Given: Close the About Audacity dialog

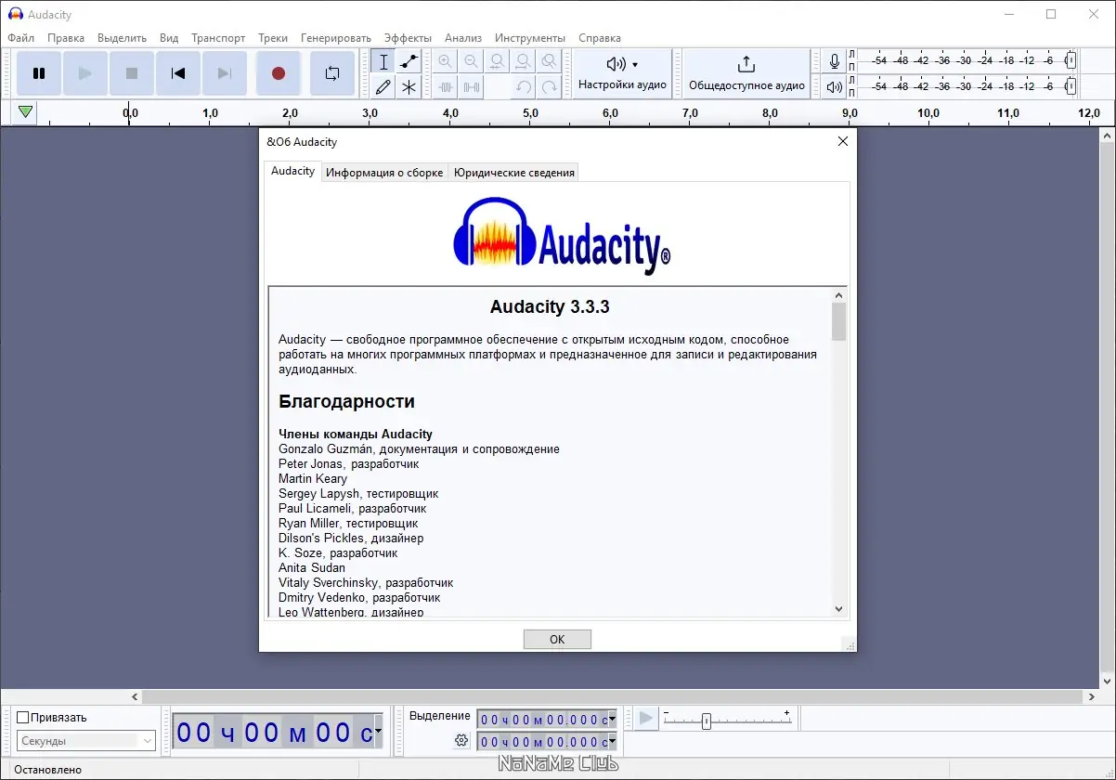Looking at the screenshot, I should 843,142.
